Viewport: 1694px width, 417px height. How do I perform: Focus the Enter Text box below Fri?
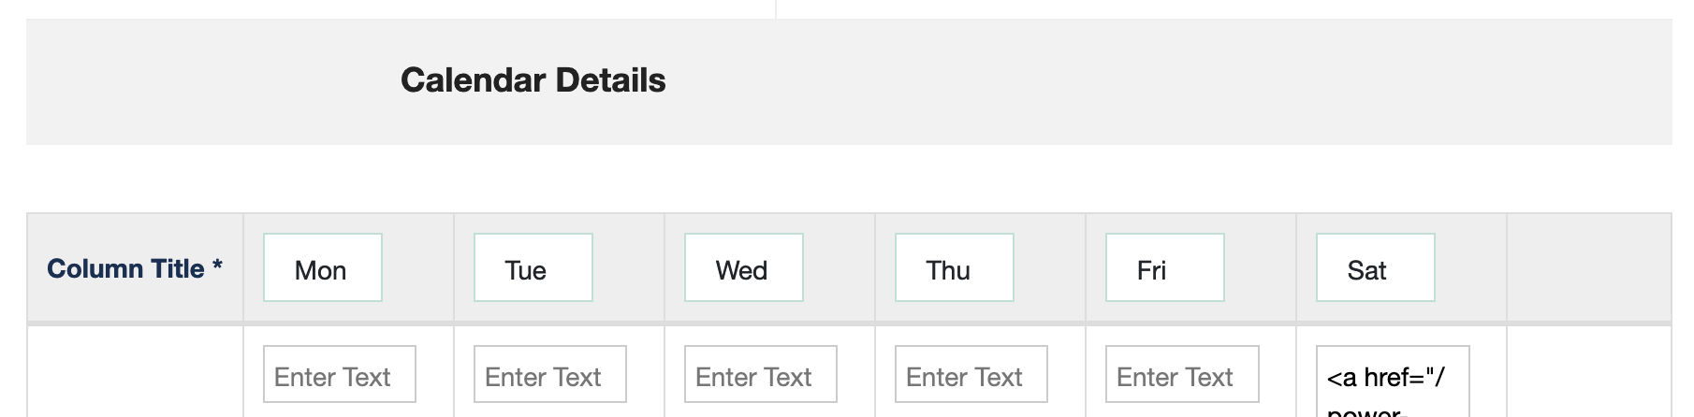click(x=1181, y=375)
